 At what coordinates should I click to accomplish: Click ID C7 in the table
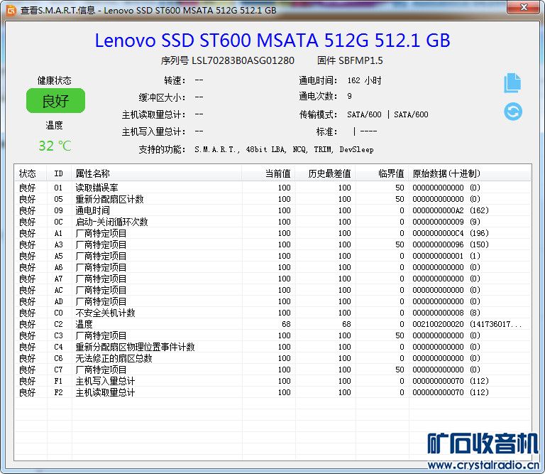click(x=58, y=370)
